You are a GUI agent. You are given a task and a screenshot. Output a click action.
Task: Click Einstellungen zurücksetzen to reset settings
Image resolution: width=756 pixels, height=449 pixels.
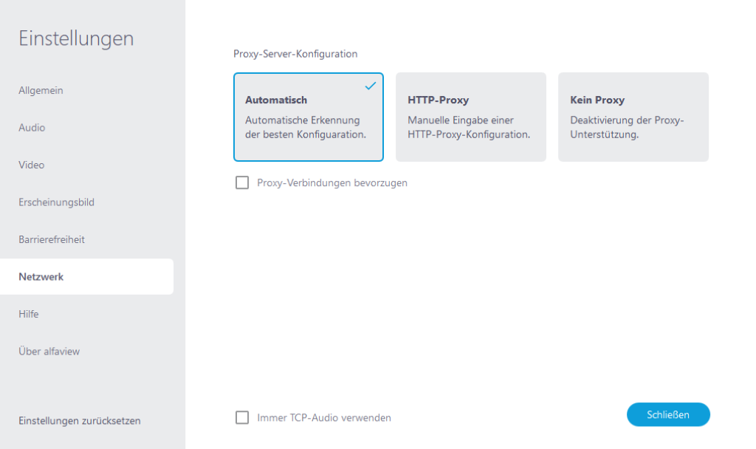[x=79, y=420]
